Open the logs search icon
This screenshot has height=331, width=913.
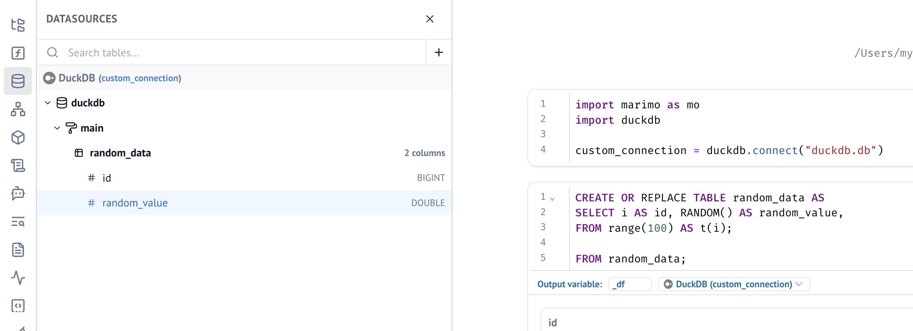18,222
